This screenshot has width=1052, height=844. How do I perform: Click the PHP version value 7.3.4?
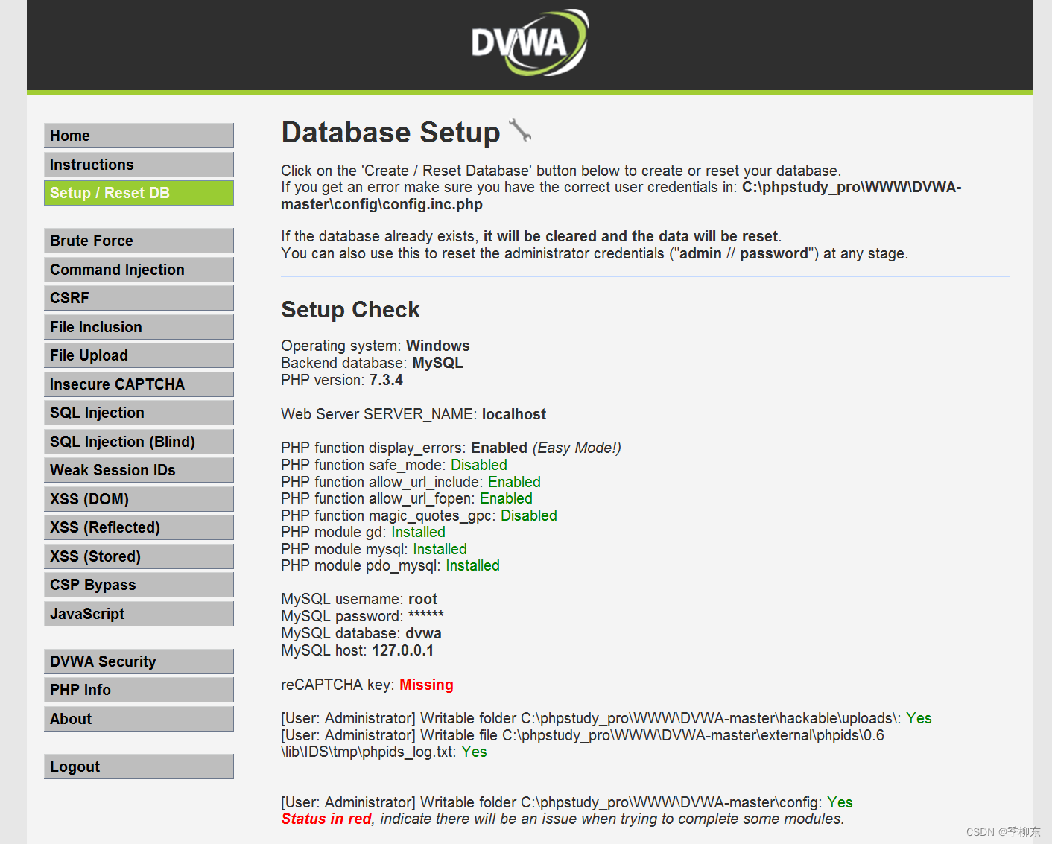click(386, 380)
